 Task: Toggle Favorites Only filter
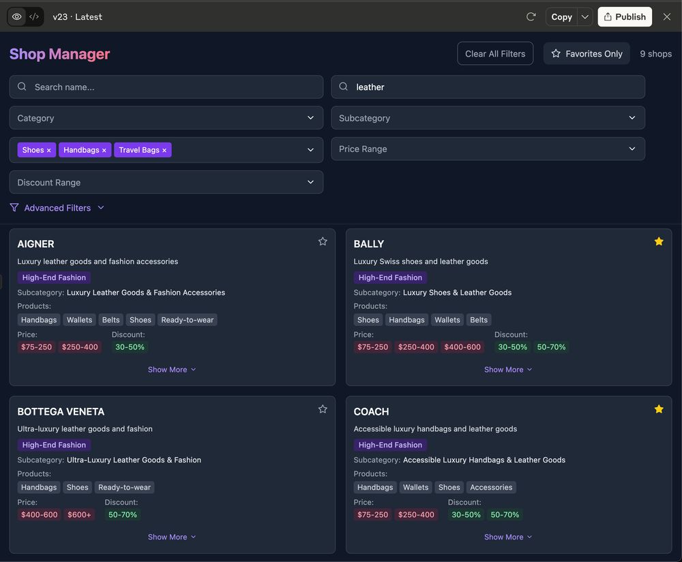[x=587, y=53]
